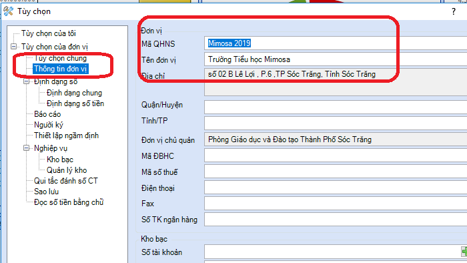Image resolution: width=467 pixels, height=263 pixels.
Task: Click the Đơn vị chủ quản field
Action: (336, 140)
